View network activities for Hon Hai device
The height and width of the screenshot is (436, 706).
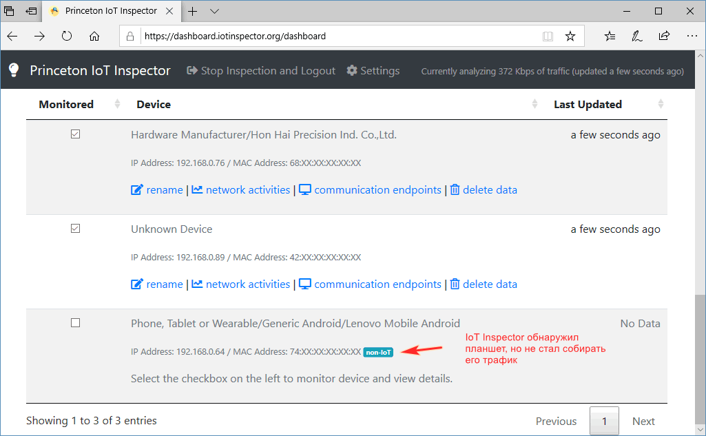241,190
